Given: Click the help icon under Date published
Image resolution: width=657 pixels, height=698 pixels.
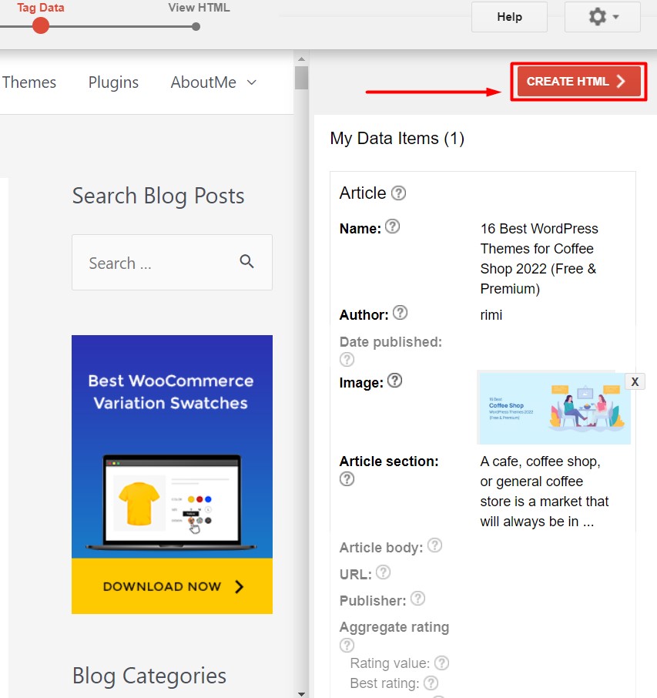Looking at the screenshot, I should [x=347, y=359].
